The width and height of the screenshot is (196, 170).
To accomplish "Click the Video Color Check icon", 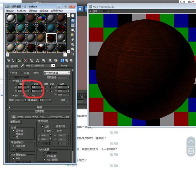I will click(x=73, y=35).
